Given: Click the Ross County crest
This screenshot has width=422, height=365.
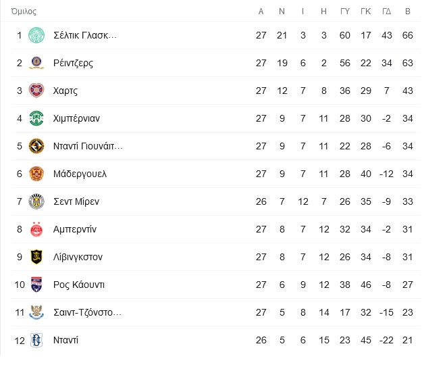Looking at the screenshot, I should 36,285.
